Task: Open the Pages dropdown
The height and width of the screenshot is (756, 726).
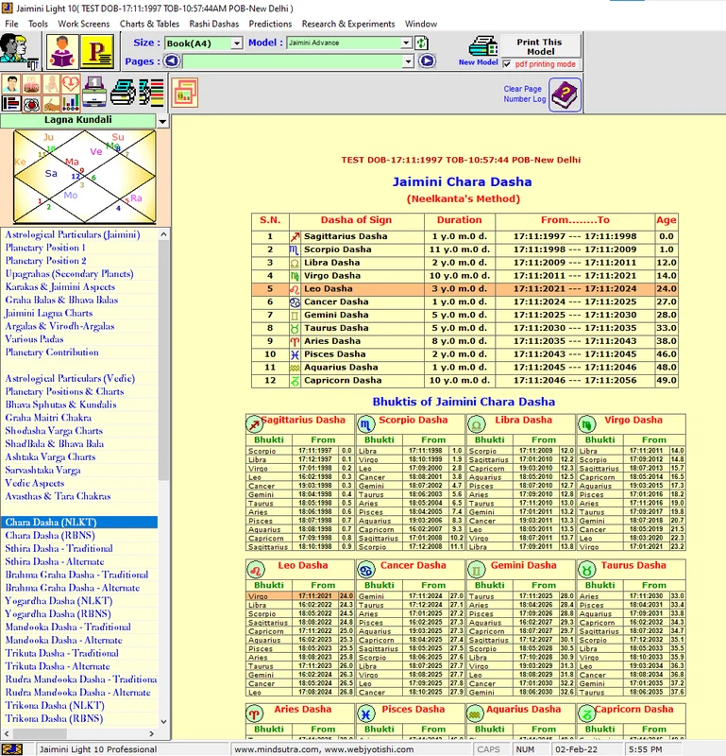Action: [408, 61]
